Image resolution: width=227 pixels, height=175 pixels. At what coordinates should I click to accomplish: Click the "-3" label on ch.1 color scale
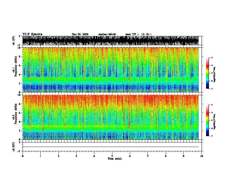pos(212,58)
